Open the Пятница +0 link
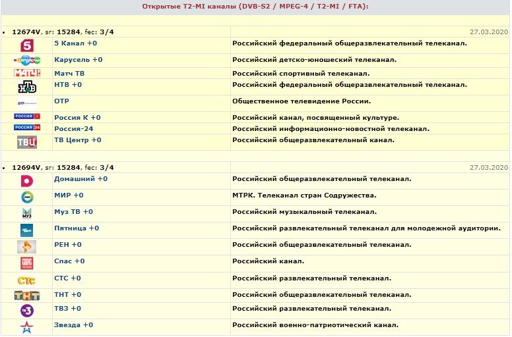512x337 pixels. (77, 228)
